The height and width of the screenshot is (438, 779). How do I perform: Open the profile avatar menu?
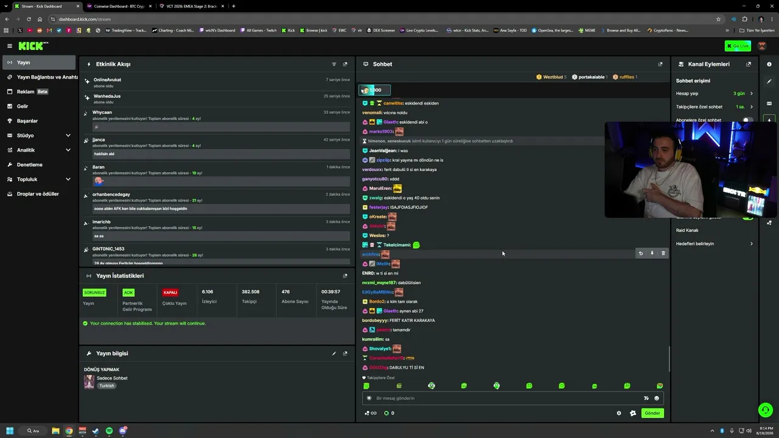pyautogui.click(x=762, y=46)
